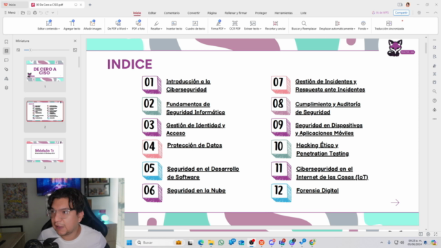Open file with the folder icon

click(x=23, y=12)
